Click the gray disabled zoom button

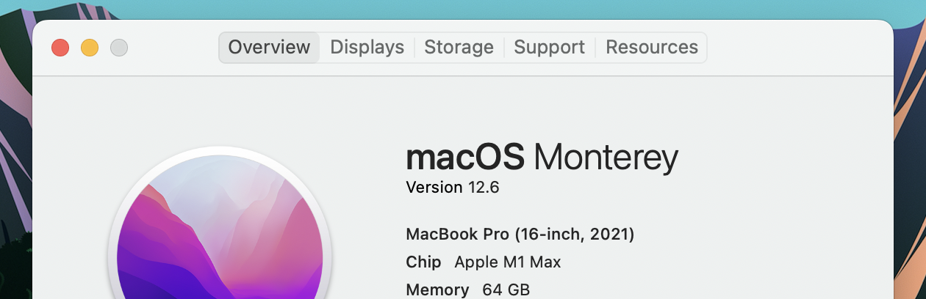click(119, 48)
